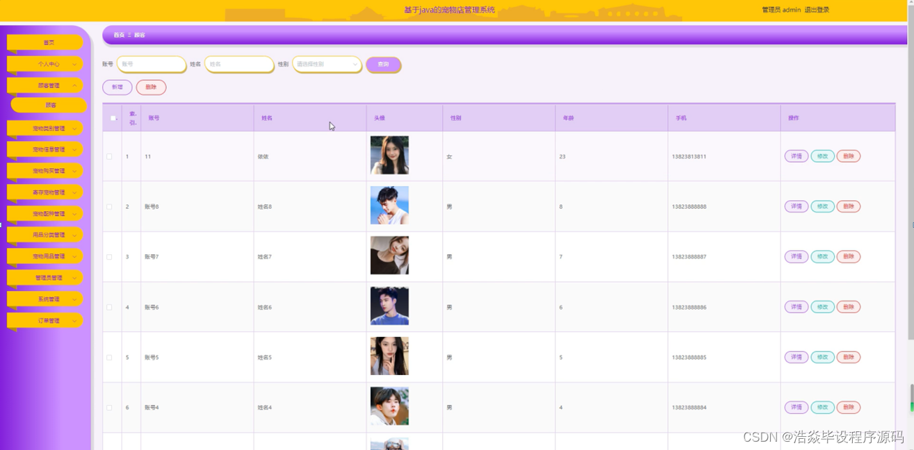Click 删除 for account 11 row
The height and width of the screenshot is (450, 914).
[849, 156]
